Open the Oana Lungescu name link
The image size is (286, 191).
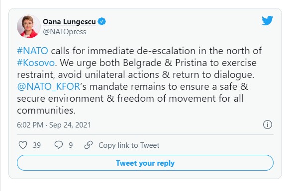pos(69,22)
